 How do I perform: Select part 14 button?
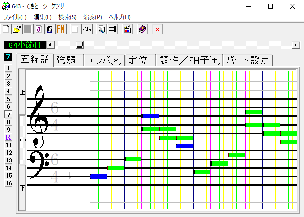[x=8, y=168]
